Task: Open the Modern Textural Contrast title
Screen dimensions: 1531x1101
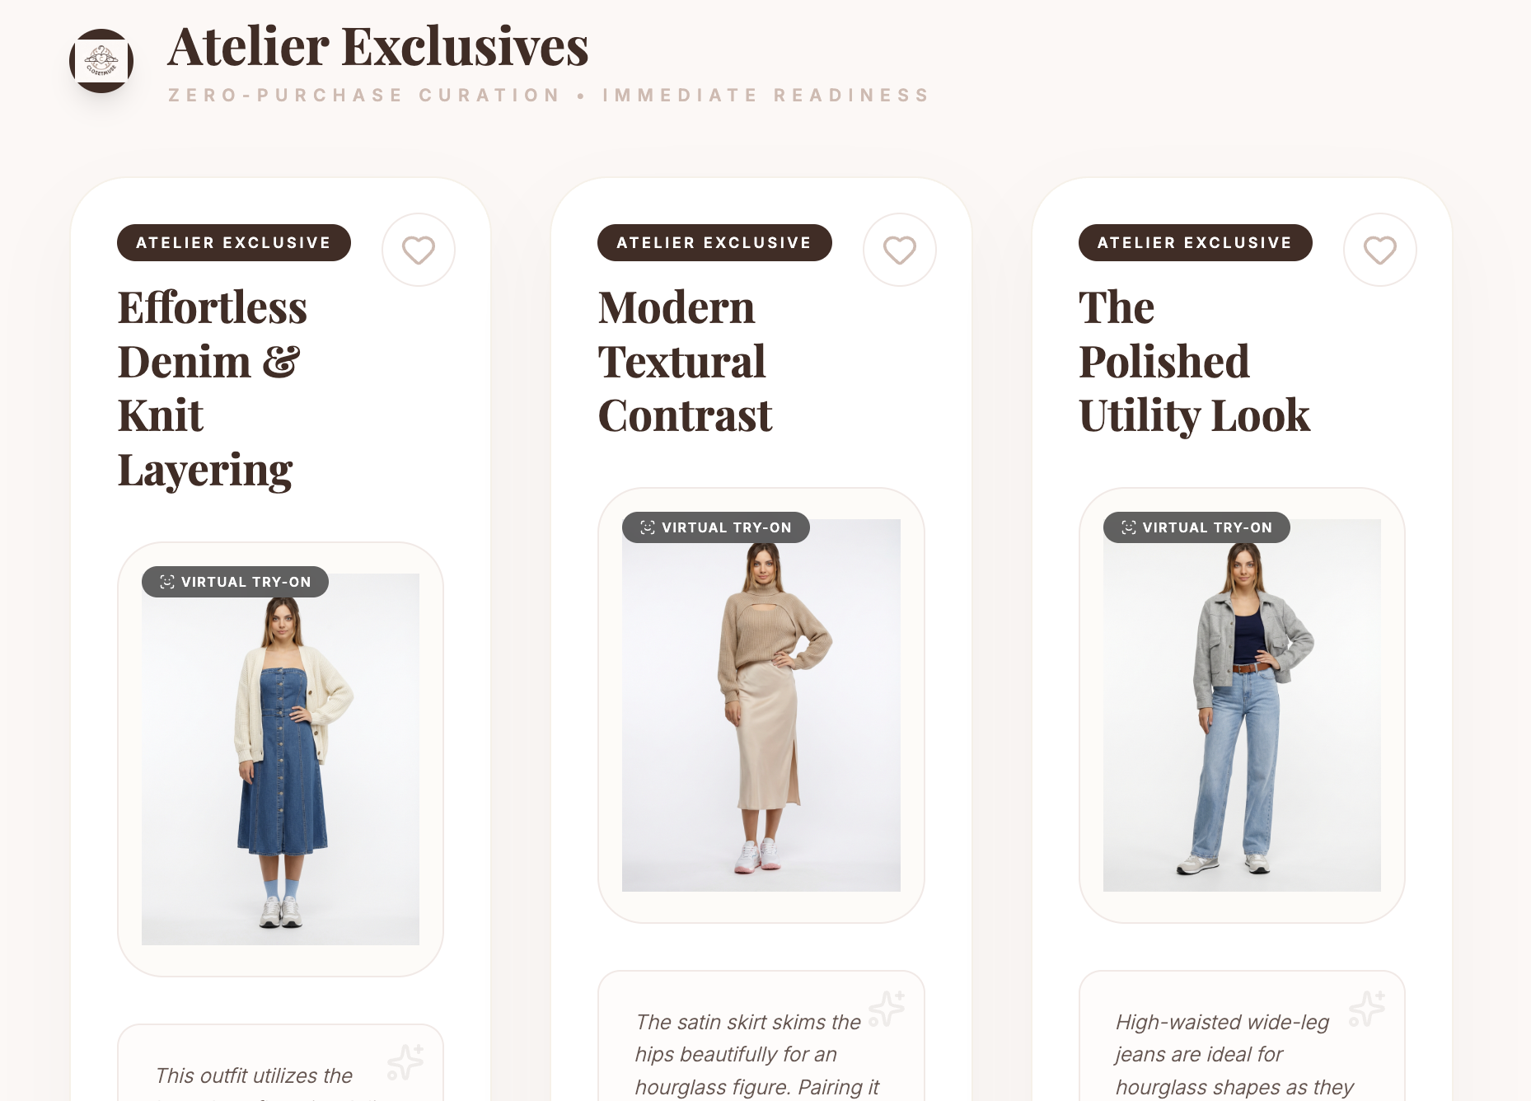Action: tap(686, 361)
